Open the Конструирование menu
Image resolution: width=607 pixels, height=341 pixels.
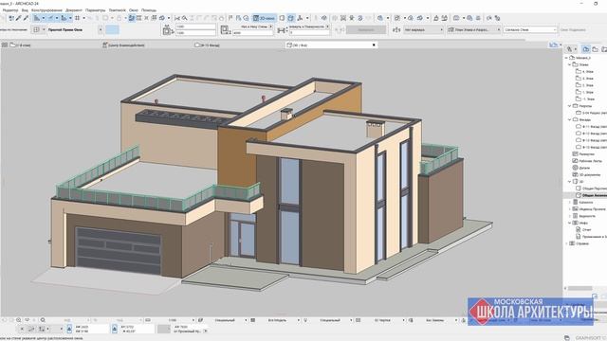click(x=46, y=10)
